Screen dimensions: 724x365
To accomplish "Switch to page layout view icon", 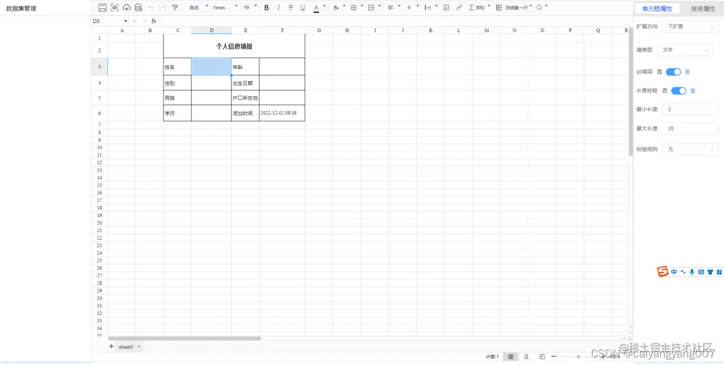I will coord(527,356).
